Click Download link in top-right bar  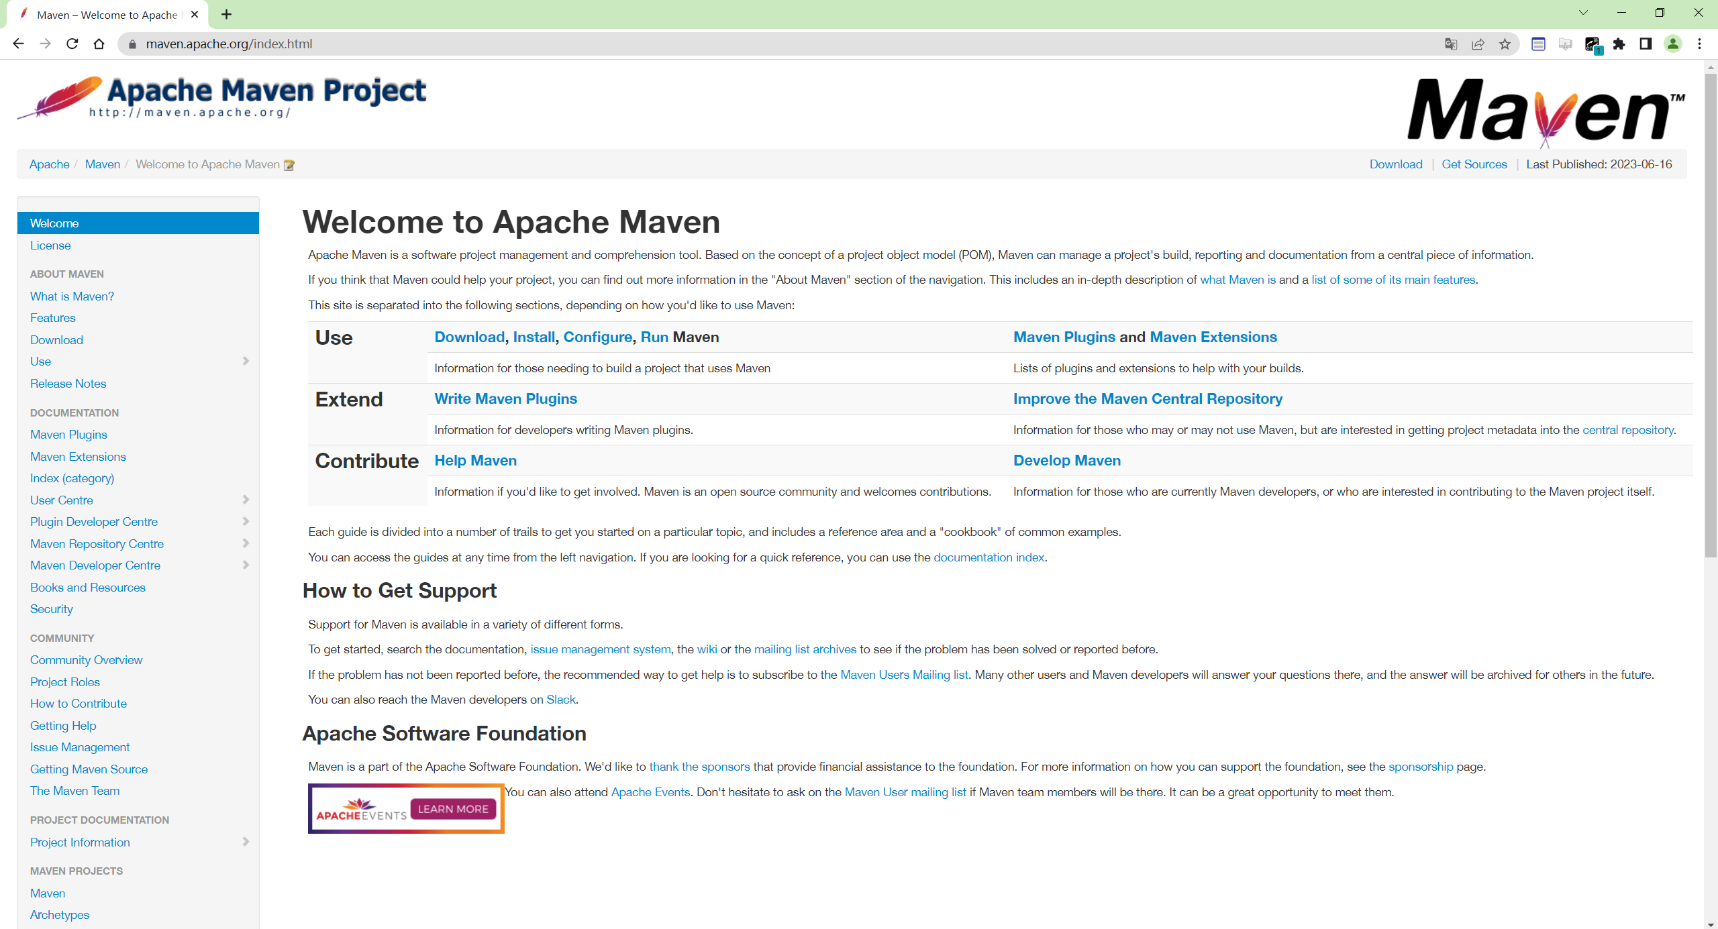[1396, 164]
